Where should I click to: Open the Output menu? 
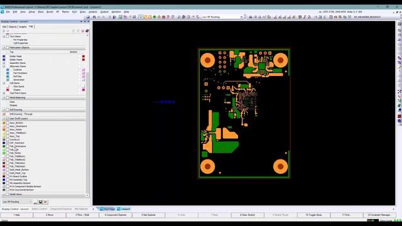(104, 12)
